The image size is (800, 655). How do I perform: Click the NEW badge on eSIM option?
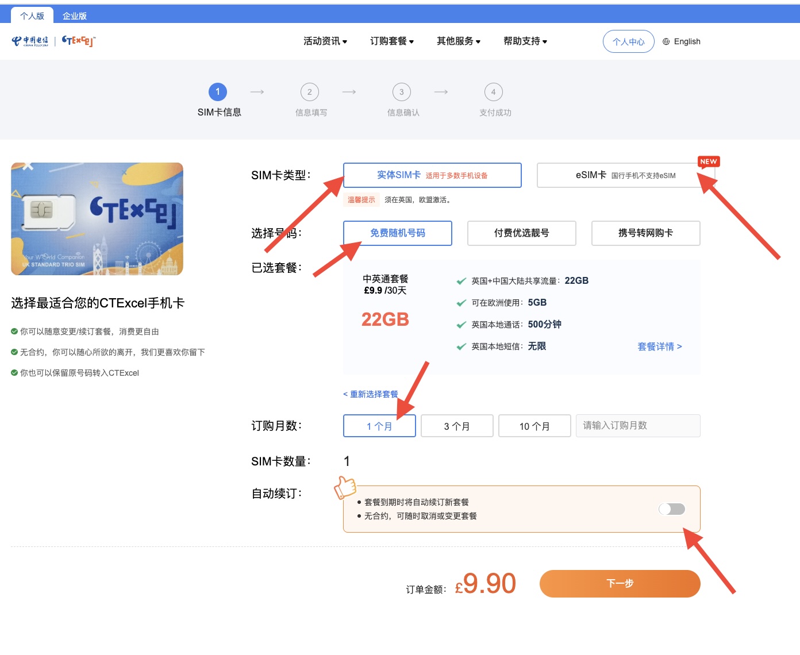coord(709,162)
